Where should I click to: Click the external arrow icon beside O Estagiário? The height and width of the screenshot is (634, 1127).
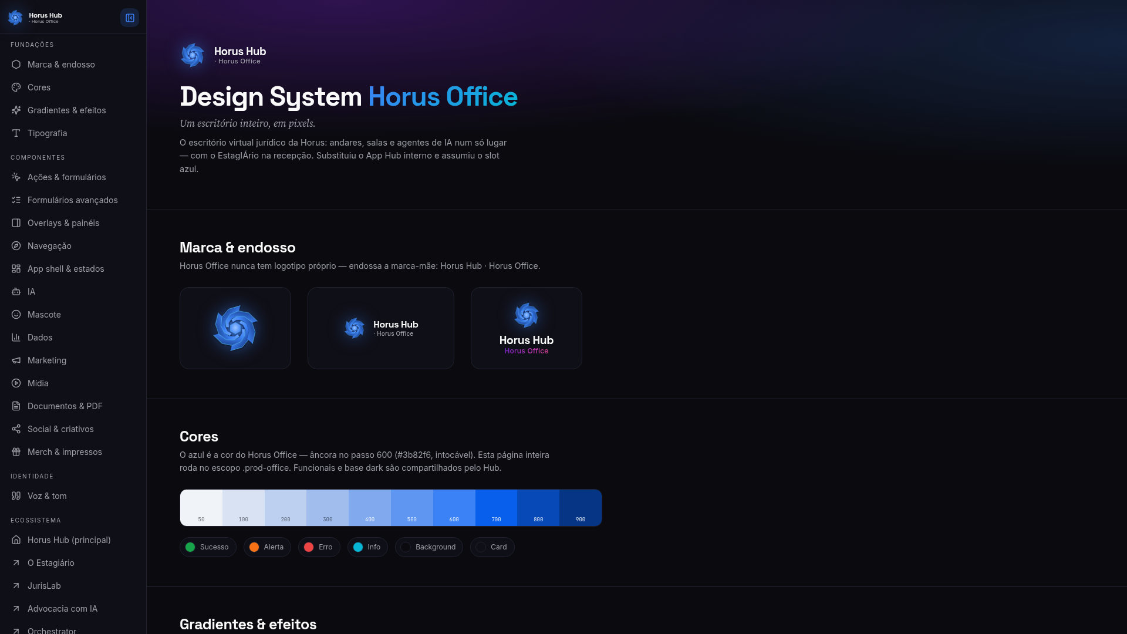(16, 563)
